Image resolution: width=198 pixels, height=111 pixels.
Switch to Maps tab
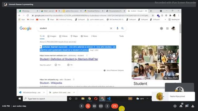(74, 36)
